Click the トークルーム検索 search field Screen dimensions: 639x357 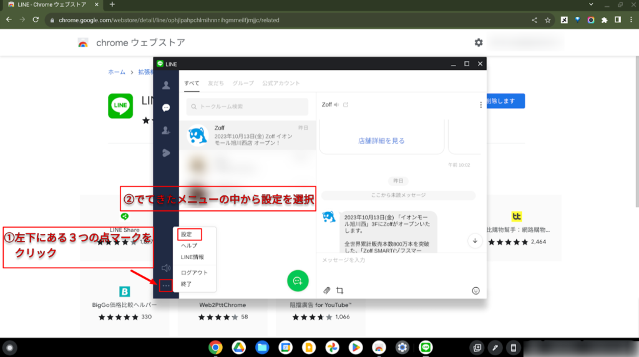click(x=248, y=107)
